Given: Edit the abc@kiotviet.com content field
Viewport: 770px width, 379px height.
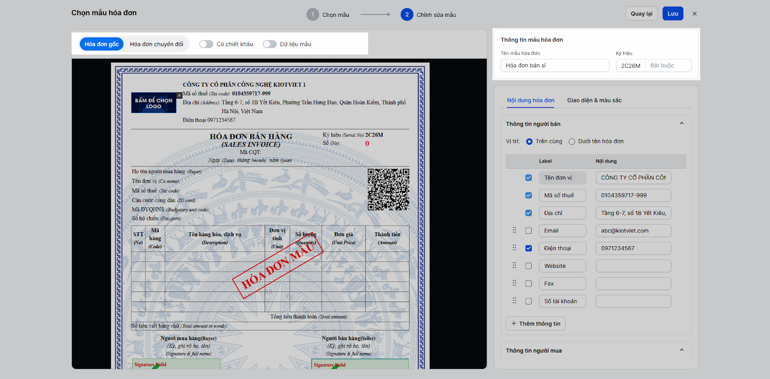Looking at the screenshot, I should point(633,231).
